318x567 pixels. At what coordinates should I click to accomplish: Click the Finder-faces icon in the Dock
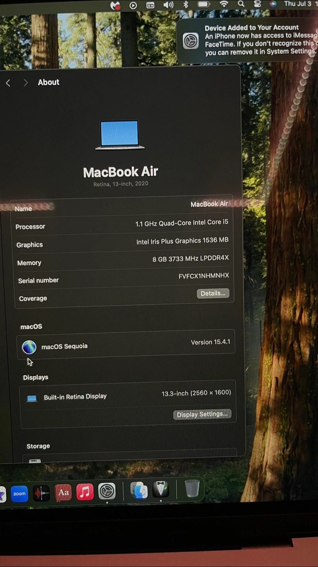click(139, 490)
